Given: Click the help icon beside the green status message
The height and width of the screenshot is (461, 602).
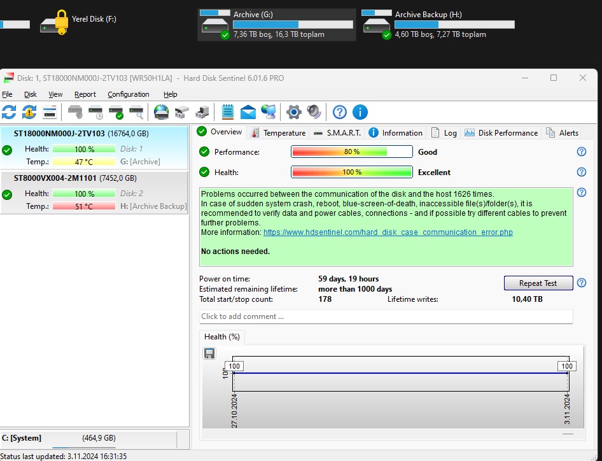Looking at the screenshot, I should pyautogui.click(x=582, y=192).
